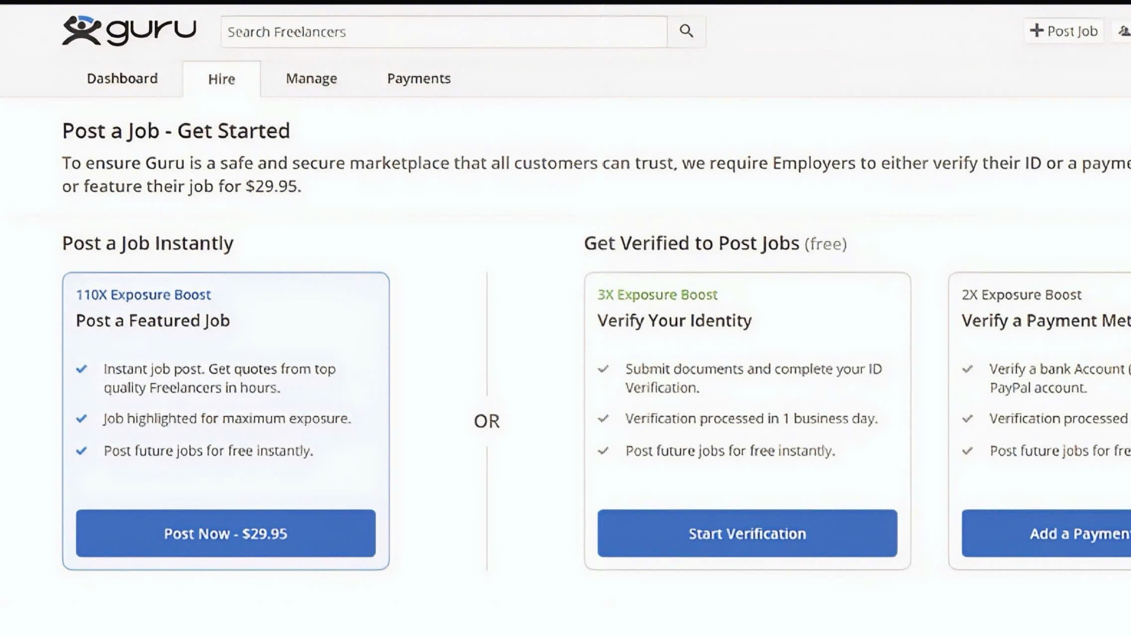Screen dimensions: 1131x636
Task: Select the Hire tab
Action: click(222, 79)
